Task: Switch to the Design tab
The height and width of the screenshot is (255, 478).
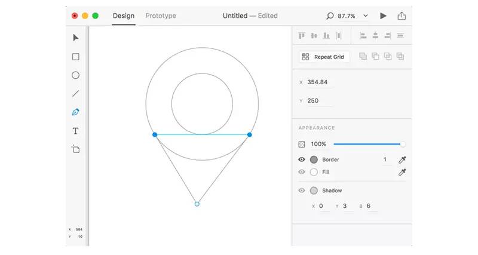Action: click(x=124, y=16)
